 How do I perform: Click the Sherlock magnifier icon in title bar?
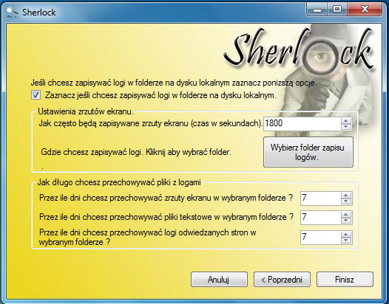[13, 13]
